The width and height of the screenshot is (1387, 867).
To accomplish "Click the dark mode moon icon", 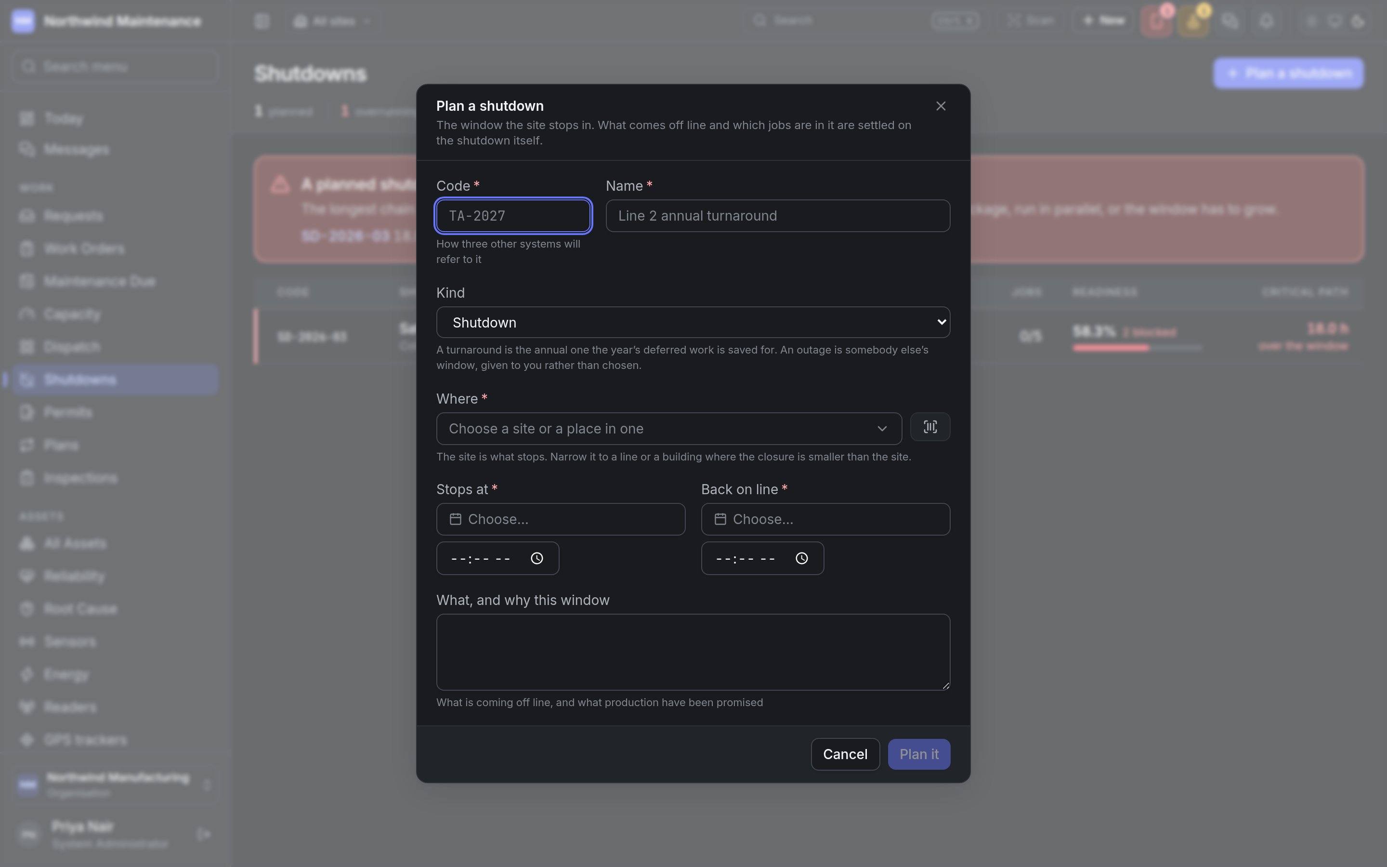I will [x=1357, y=21].
